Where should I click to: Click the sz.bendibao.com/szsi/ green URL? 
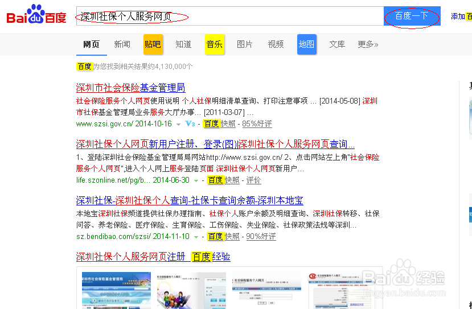click(x=113, y=236)
